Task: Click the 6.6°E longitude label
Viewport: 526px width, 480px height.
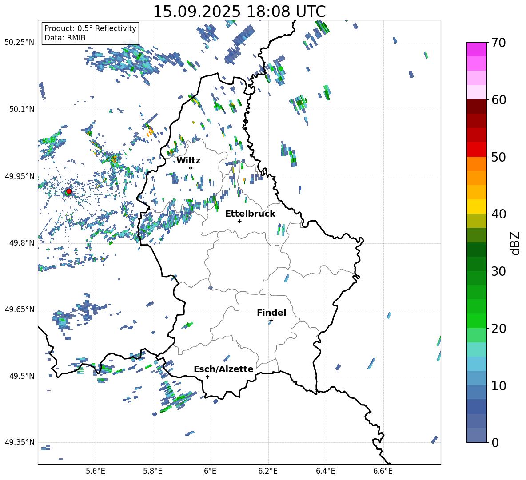Action: [x=383, y=471]
